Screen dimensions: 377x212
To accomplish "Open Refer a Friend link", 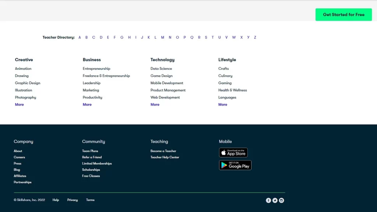I will coord(92,157).
